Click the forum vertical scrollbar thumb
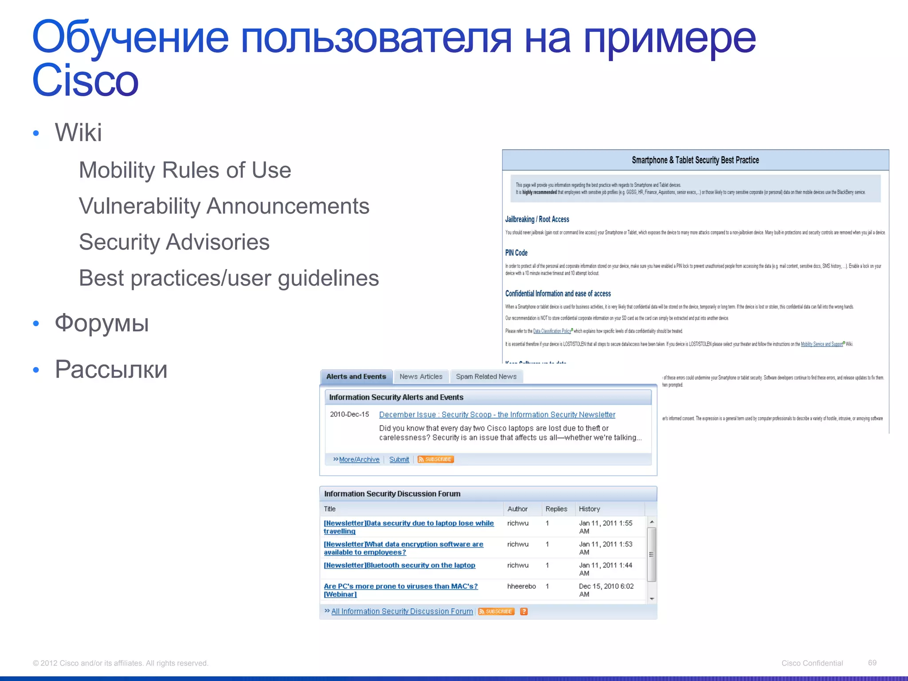This screenshot has height=681, width=908. 652,554
